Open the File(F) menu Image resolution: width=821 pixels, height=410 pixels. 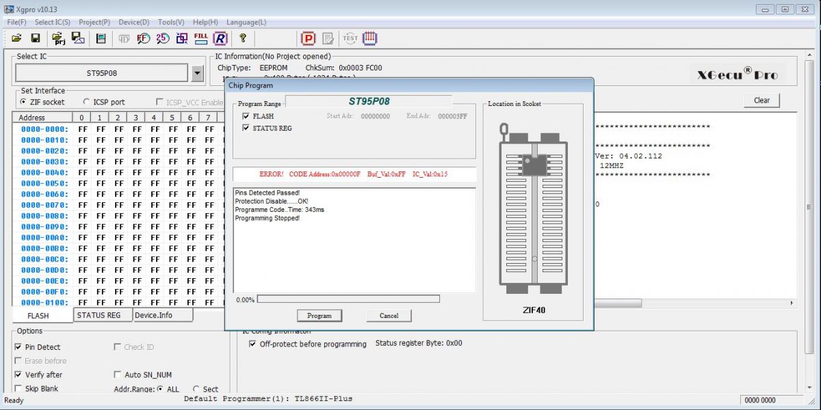(17, 23)
